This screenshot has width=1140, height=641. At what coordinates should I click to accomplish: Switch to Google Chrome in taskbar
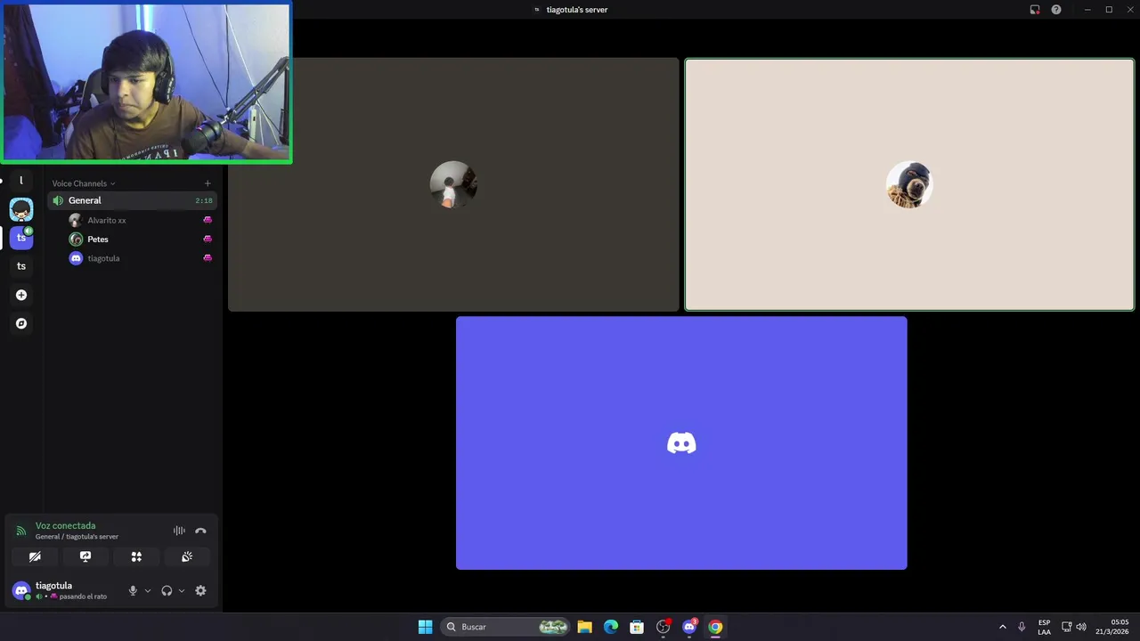[715, 627]
